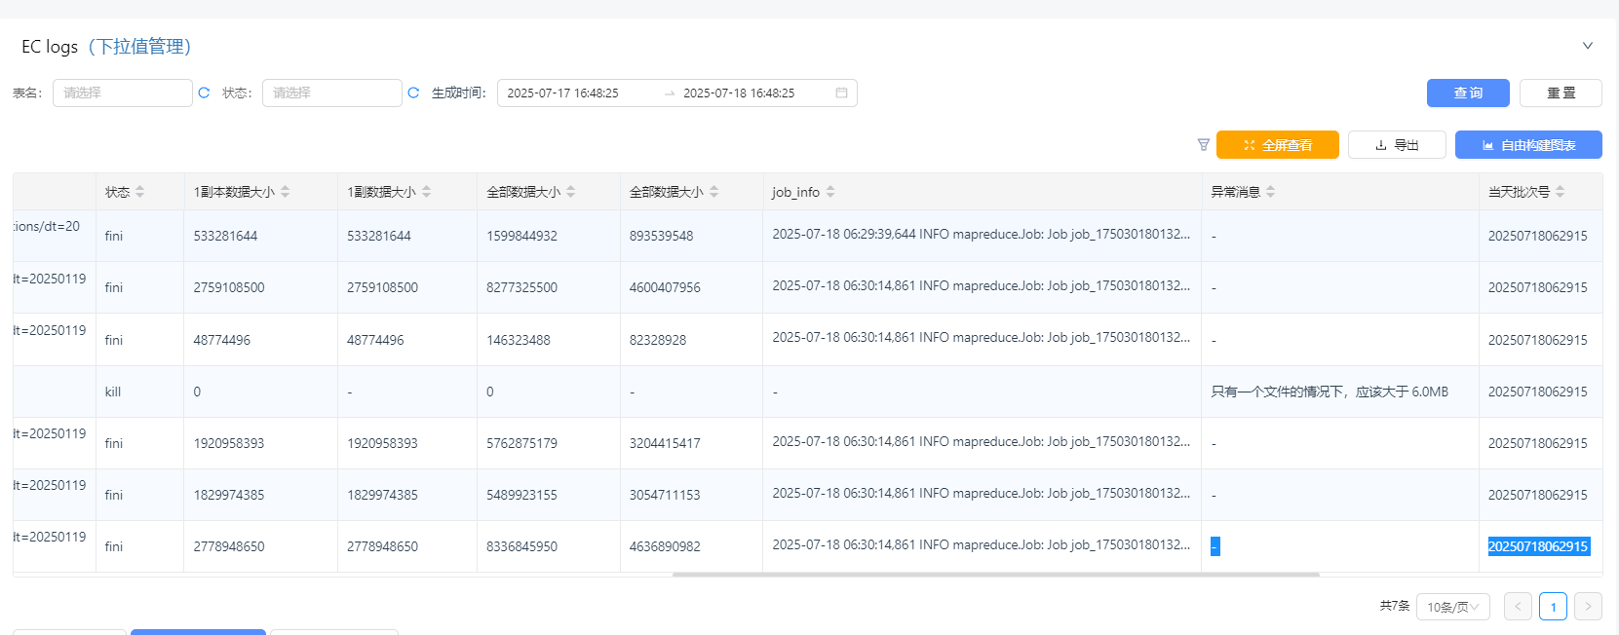Click value 8277325500
Screen dimensions: 1619x635
point(521,287)
